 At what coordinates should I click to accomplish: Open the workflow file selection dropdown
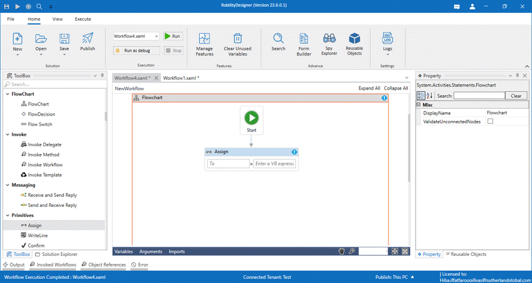[x=156, y=37]
